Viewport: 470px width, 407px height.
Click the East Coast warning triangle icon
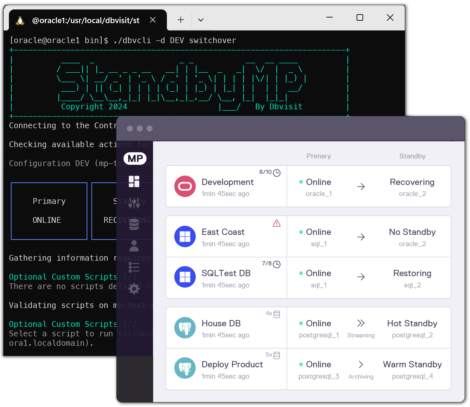coord(277,223)
